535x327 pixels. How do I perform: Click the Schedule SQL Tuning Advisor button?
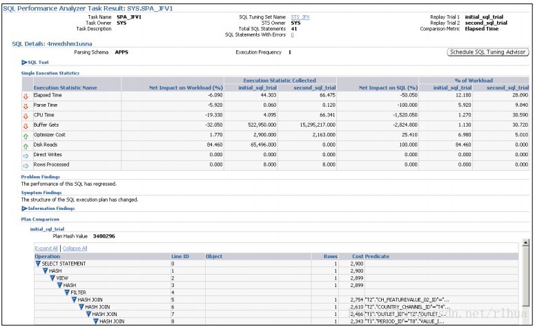coord(488,52)
